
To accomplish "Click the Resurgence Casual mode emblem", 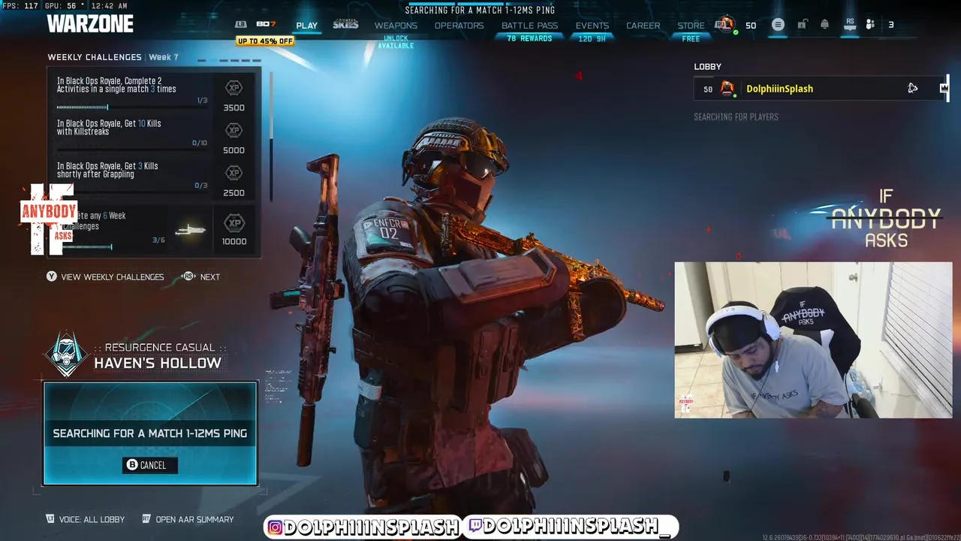I will (x=65, y=355).
